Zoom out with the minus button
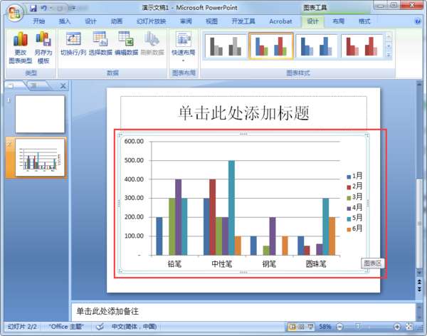 339,327
